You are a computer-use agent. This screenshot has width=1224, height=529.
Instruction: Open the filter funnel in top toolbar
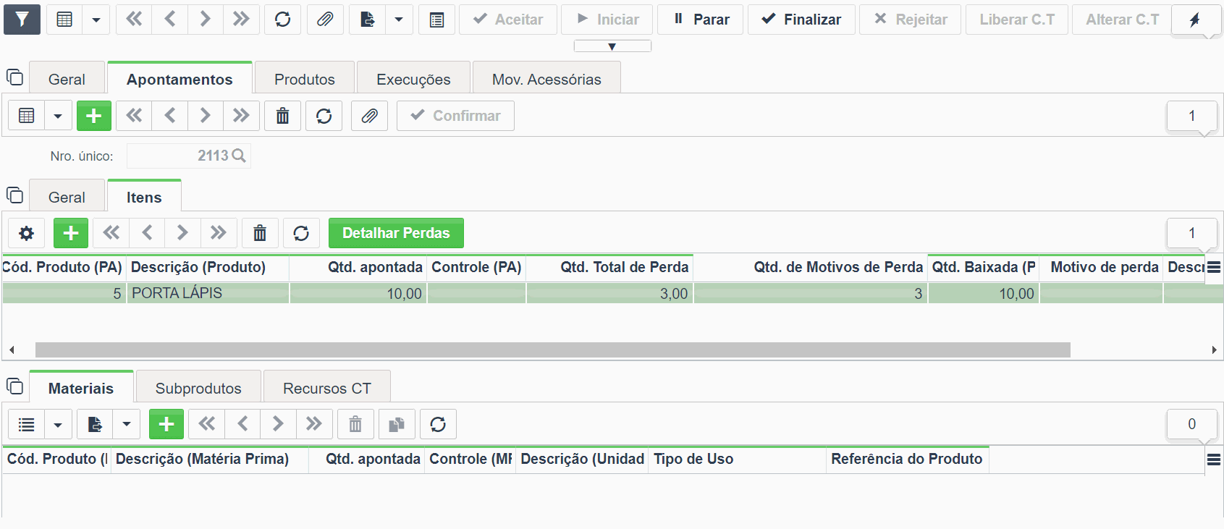point(22,20)
